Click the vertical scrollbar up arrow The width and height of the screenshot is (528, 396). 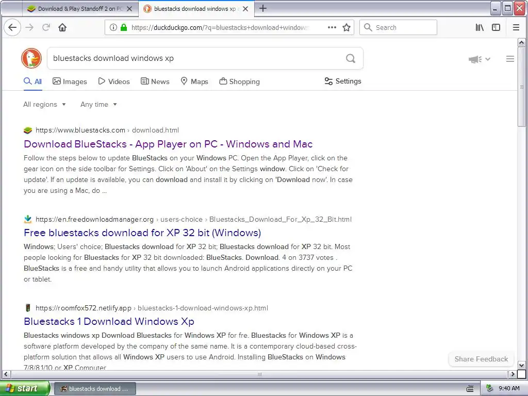tap(522, 43)
